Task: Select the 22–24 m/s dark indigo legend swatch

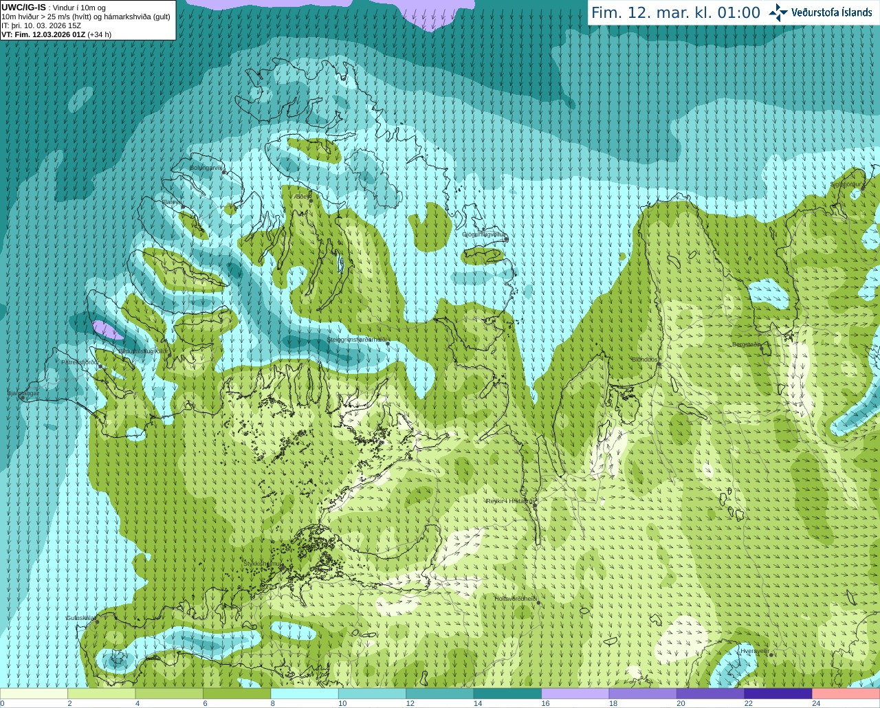Action: coord(778,694)
